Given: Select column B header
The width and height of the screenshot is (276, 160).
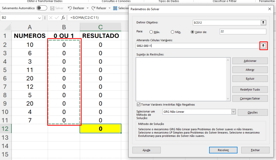Looking at the screenshot, I should (x=64, y=27).
